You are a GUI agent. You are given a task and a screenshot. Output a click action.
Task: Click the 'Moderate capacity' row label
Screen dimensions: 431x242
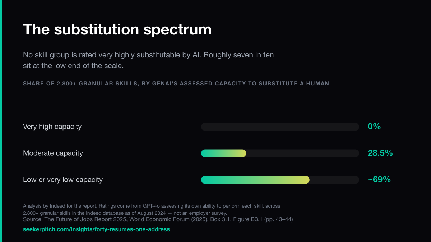53,153
